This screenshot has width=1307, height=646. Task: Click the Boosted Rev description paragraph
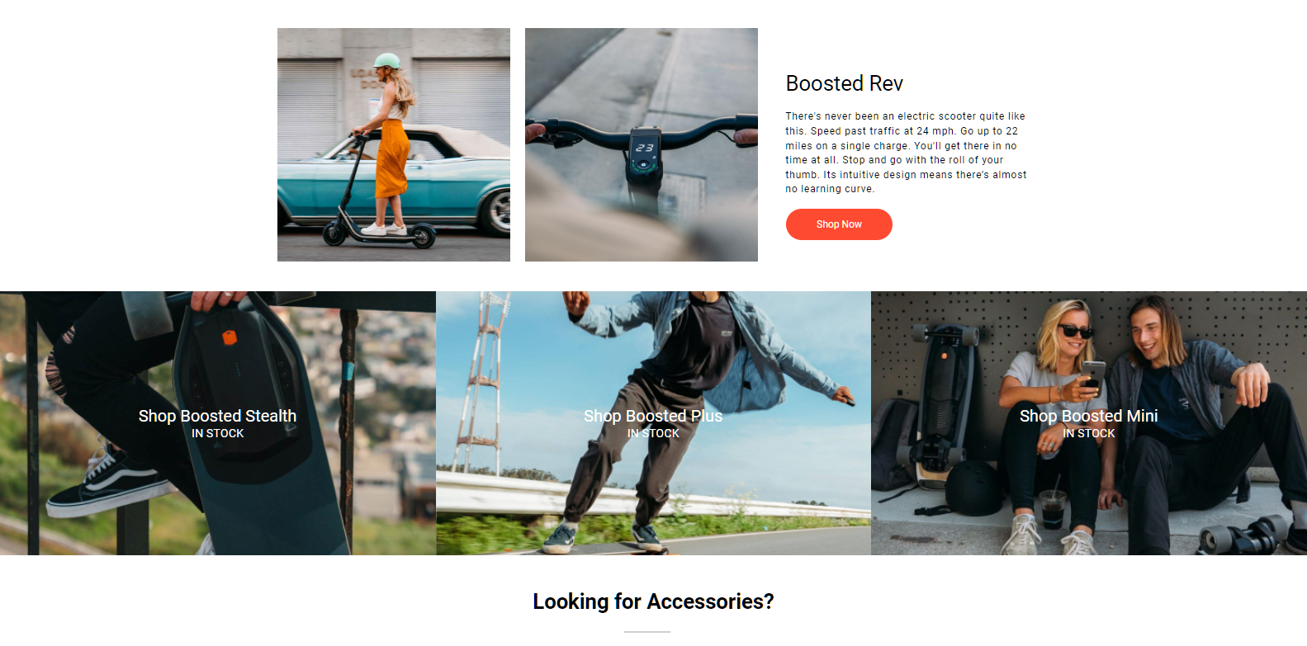coord(906,153)
